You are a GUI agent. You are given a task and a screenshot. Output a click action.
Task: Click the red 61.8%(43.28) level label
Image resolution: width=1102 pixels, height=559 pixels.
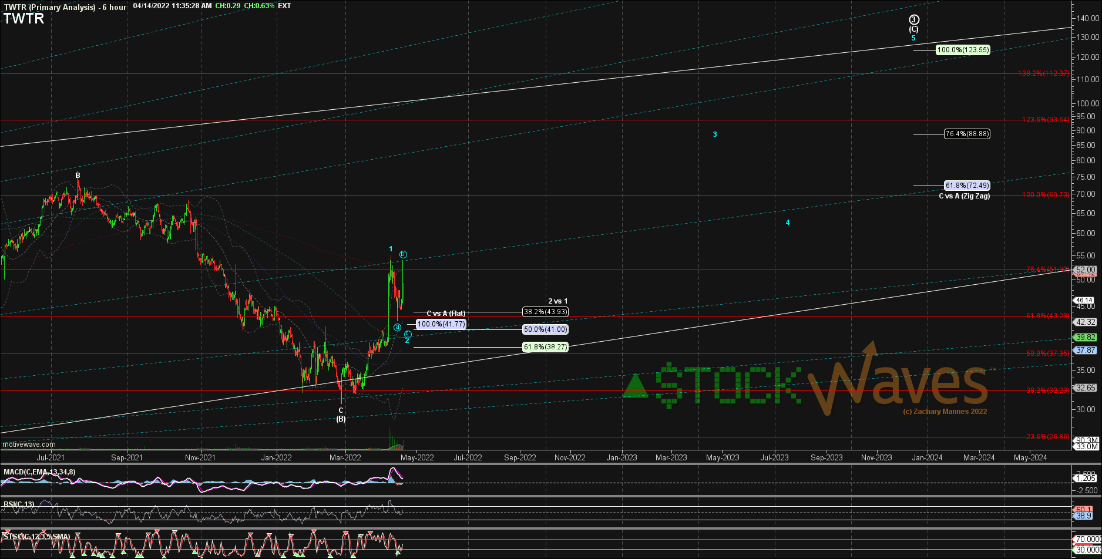[x=1047, y=316]
